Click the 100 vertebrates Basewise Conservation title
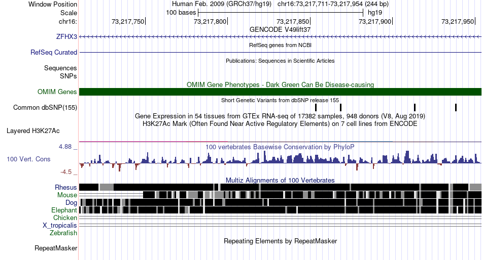This screenshot has width=482, height=260. (x=280, y=147)
